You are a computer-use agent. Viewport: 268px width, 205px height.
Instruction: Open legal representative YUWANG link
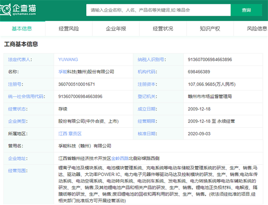69,59
